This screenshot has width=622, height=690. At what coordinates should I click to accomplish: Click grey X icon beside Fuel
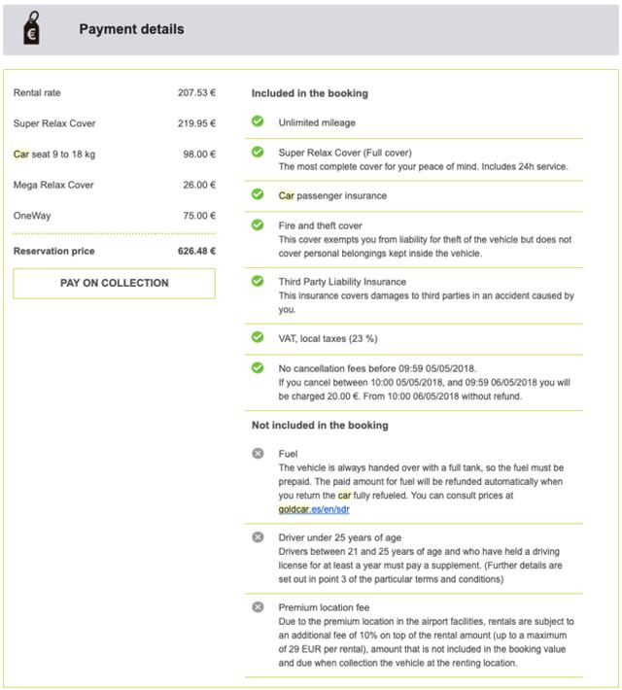tap(258, 453)
